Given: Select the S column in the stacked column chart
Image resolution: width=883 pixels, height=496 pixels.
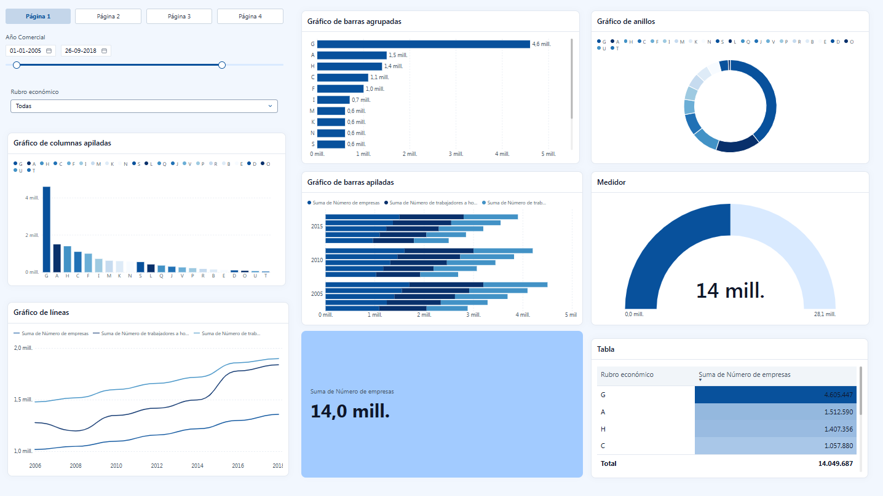Looking at the screenshot, I should click(140, 267).
